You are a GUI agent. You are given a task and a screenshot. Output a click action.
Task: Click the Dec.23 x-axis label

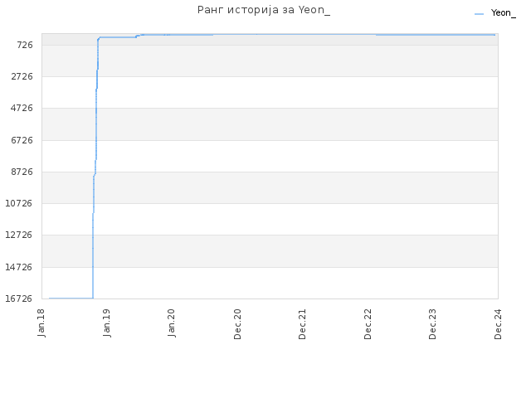[x=432, y=324]
